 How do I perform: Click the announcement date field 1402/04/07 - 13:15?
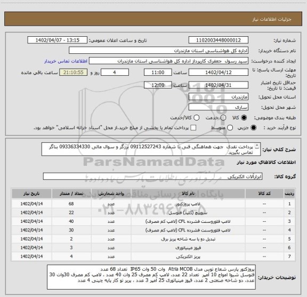pos(58,40)
